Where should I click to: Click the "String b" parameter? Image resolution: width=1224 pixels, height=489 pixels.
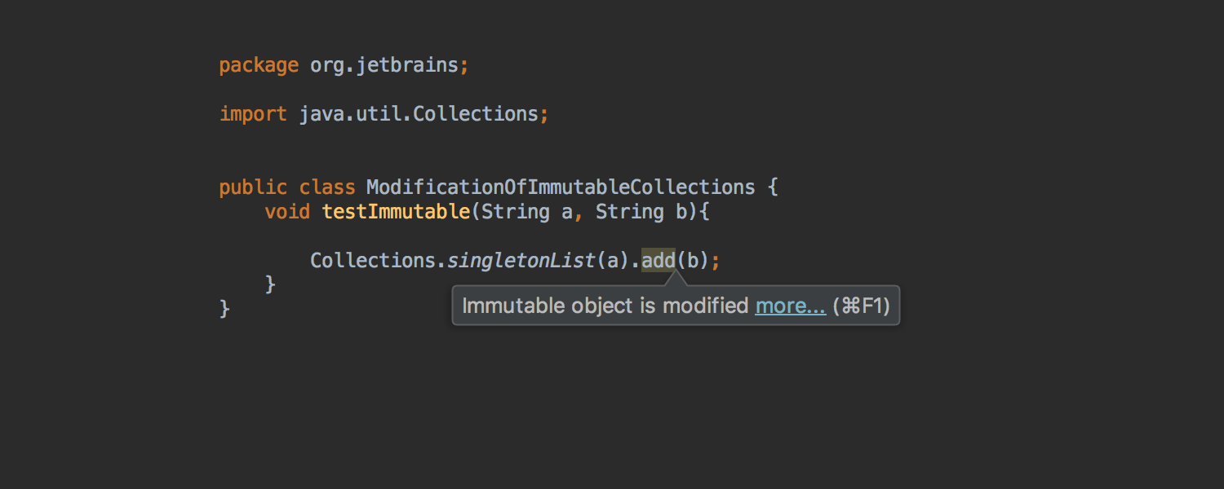[641, 212]
